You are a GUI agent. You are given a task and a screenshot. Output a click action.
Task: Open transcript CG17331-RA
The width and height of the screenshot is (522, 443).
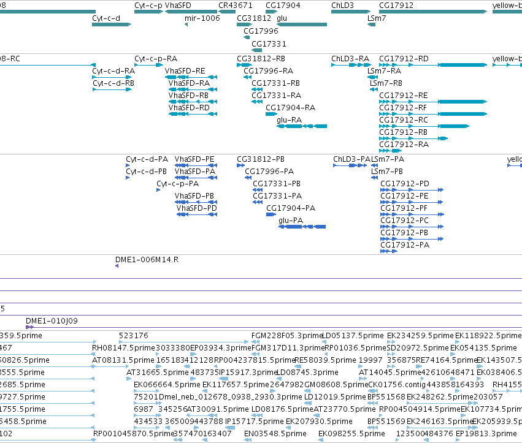pyautogui.click(x=257, y=102)
